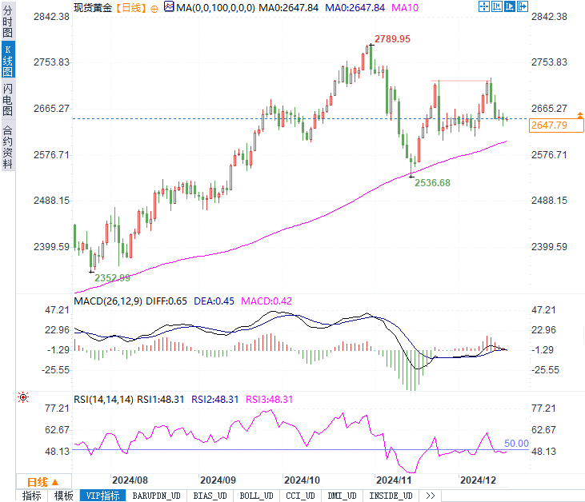This screenshot has height=502, width=585.
Task: Switch to 闪电图 sidebar view
Action: point(8,99)
